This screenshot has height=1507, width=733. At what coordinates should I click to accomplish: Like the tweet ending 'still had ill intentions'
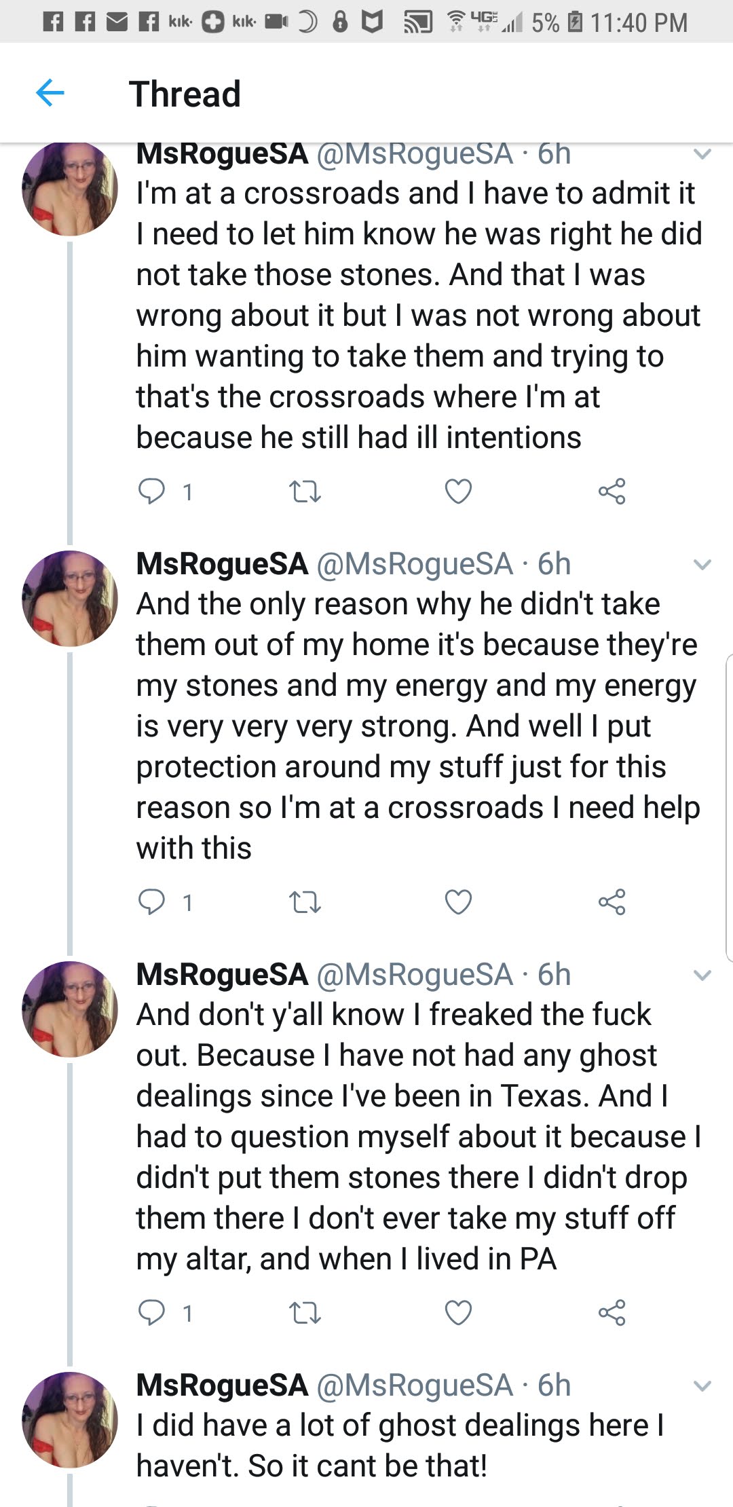click(458, 491)
